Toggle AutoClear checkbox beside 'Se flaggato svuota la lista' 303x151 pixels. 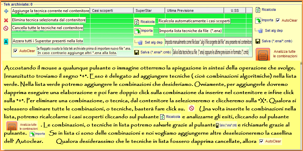(x=15, y=51)
